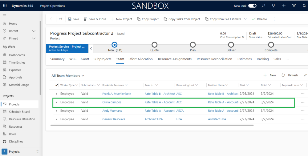This screenshot has width=308, height=156.
Task: Click Copy from Fee Estimate
Action: (223, 19)
